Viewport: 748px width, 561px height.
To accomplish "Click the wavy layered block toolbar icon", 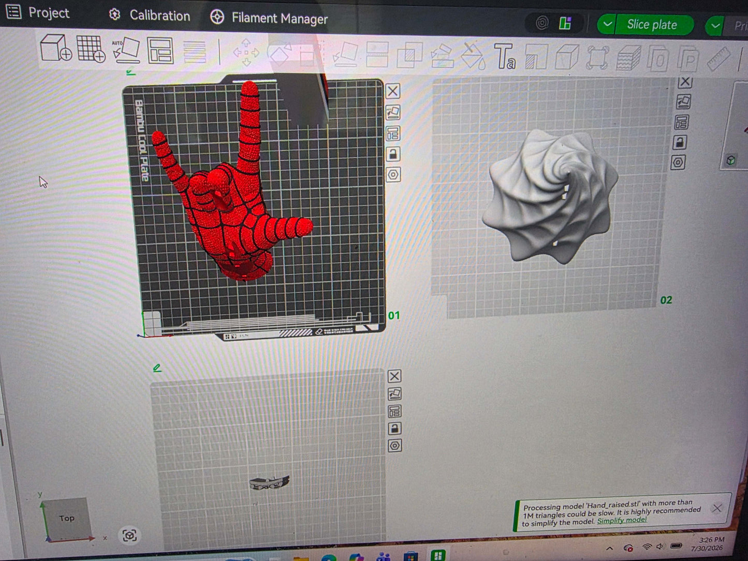I will [x=628, y=58].
